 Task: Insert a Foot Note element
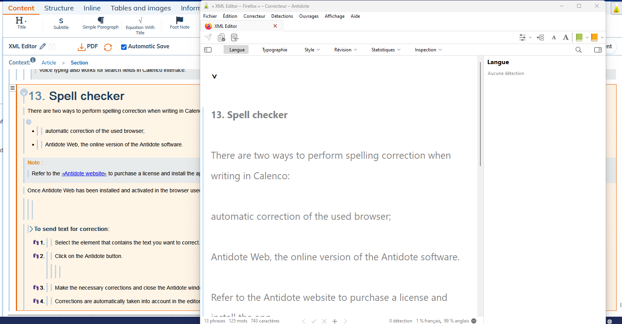(180, 23)
